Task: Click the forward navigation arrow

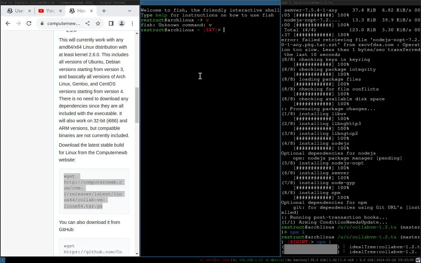Action: [x=18, y=23]
